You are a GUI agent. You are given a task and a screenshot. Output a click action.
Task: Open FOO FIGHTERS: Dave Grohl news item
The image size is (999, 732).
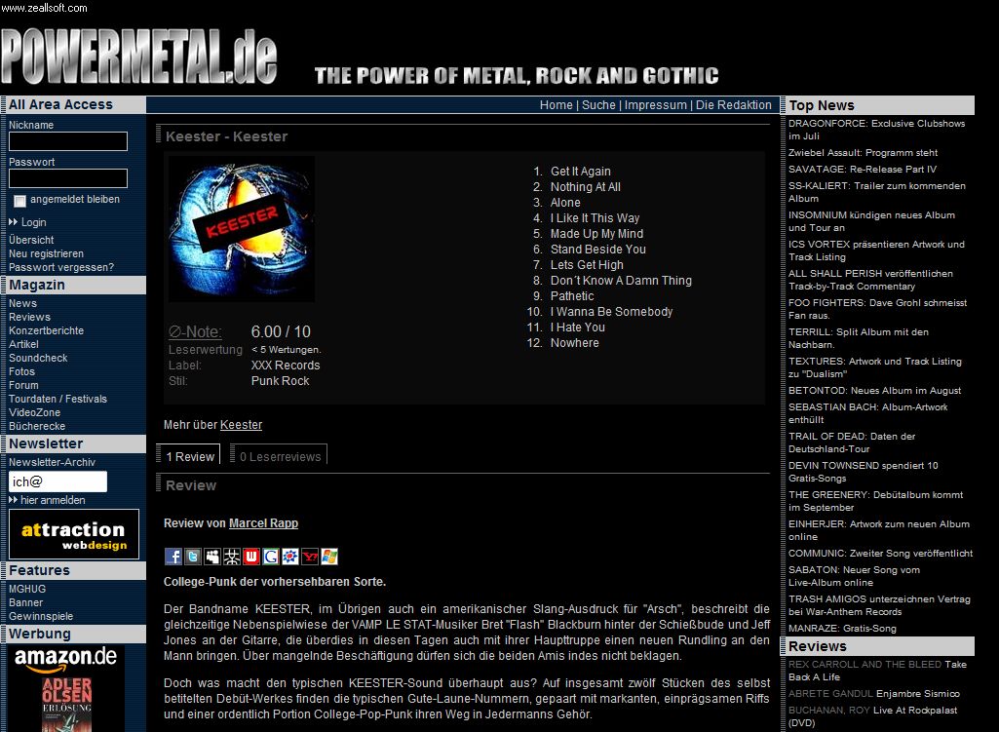[x=878, y=309]
